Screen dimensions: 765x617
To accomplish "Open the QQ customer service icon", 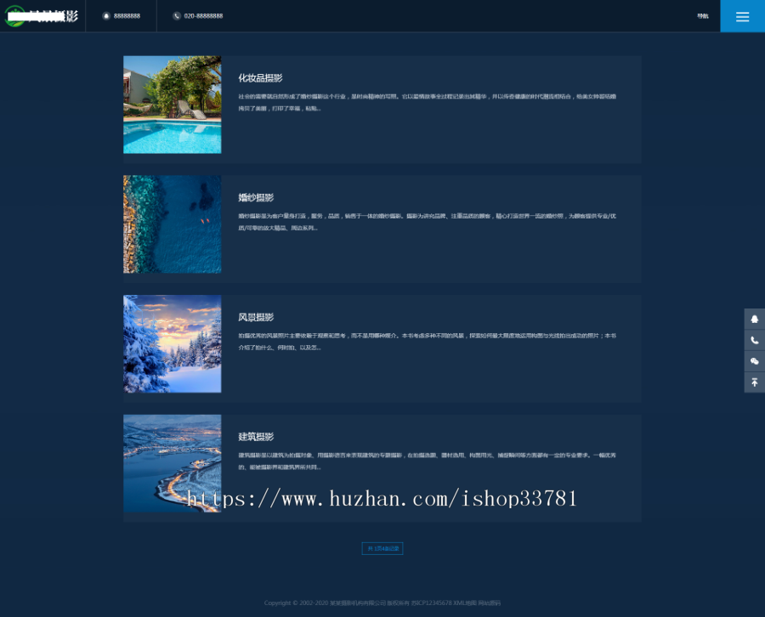I will pyautogui.click(x=754, y=319).
